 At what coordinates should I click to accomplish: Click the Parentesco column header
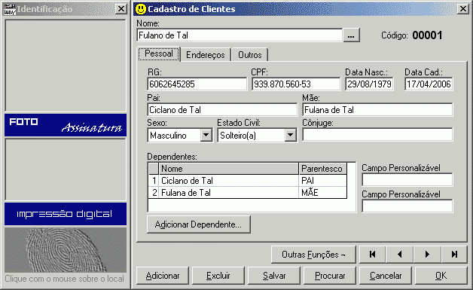pyautogui.click(x=323, y=169)
